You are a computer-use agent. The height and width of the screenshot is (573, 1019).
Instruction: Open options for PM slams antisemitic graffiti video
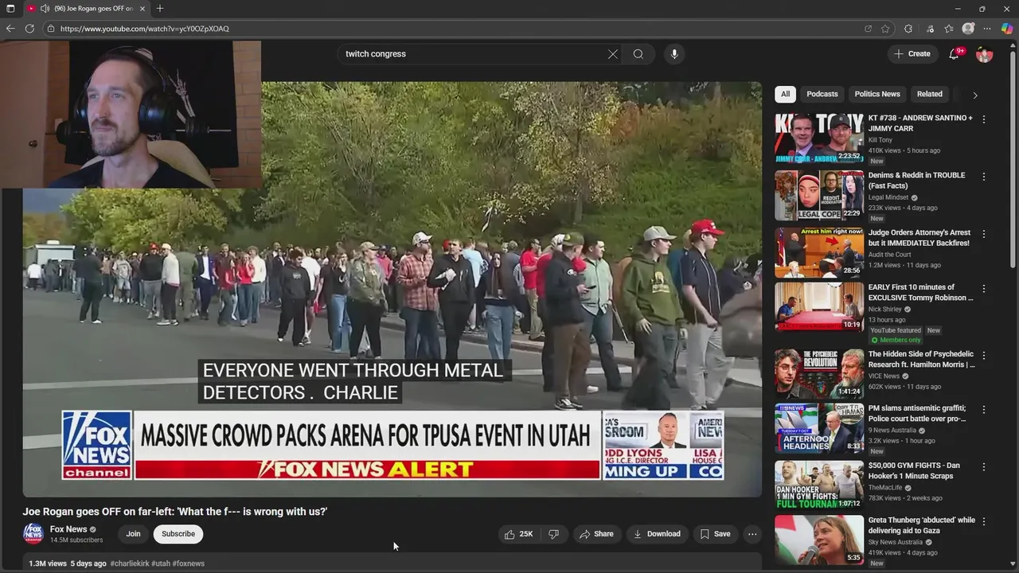(x=984, y=410)
